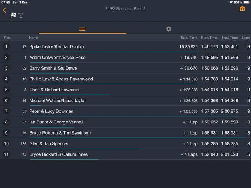Screen dimensions: 251x188
Task: Open the trophy standings icon
Action: point(21,15)
